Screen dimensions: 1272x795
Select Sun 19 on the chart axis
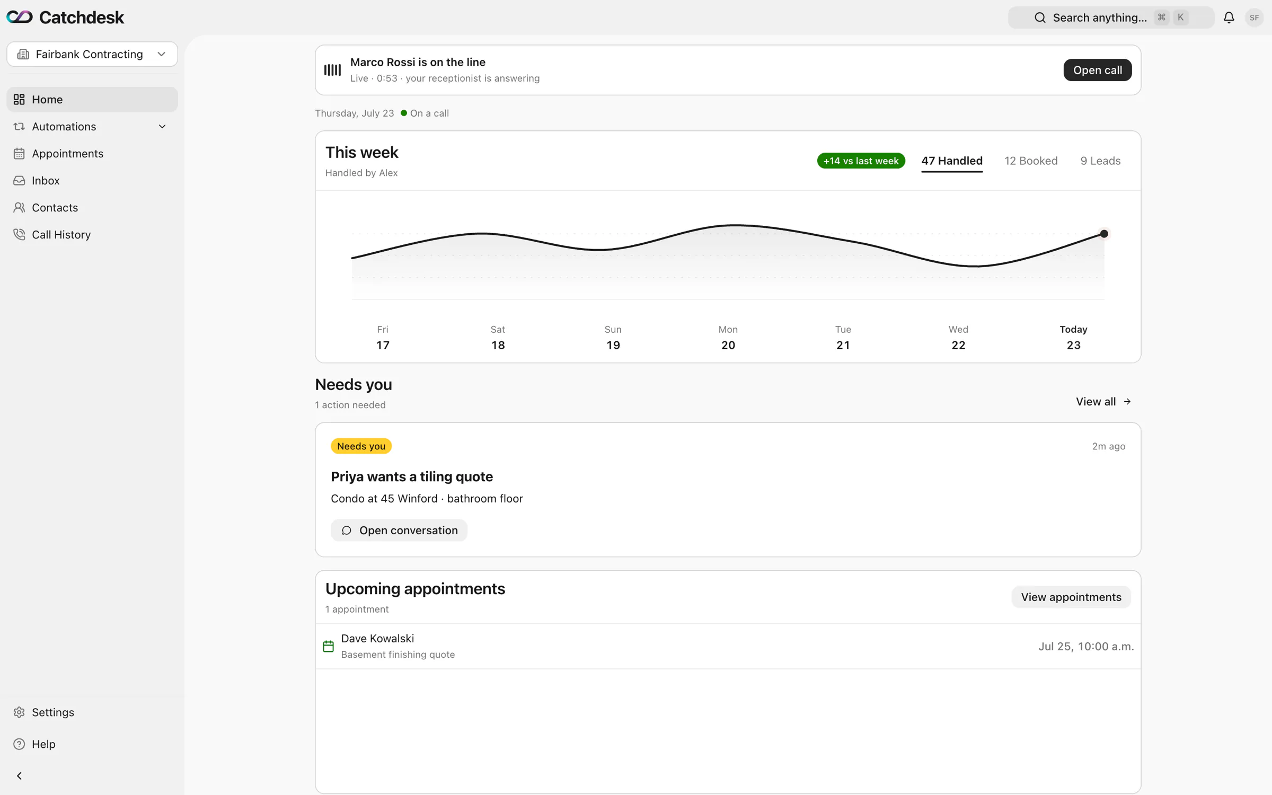613,338
